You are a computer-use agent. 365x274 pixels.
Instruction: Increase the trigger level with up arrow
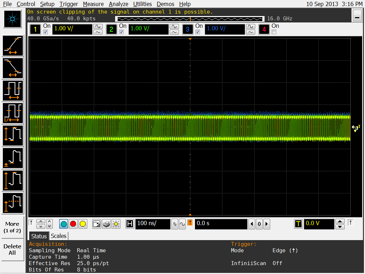[340, 221]
